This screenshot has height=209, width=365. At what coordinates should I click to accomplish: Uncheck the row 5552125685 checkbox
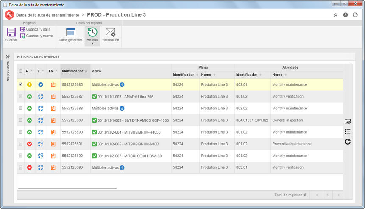[20, 84]
